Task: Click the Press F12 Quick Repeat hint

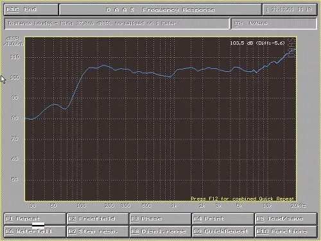Action: tap(242, 199)
